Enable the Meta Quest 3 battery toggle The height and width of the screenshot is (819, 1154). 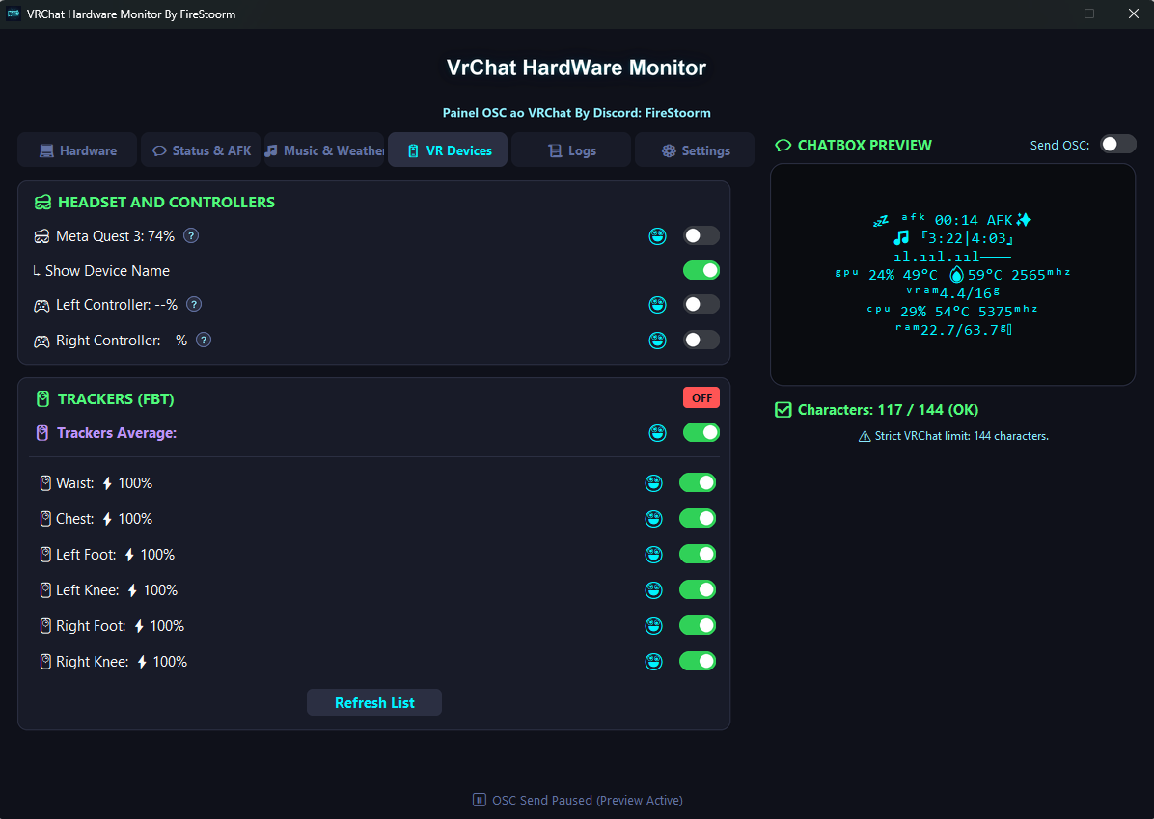pos(701,236)
